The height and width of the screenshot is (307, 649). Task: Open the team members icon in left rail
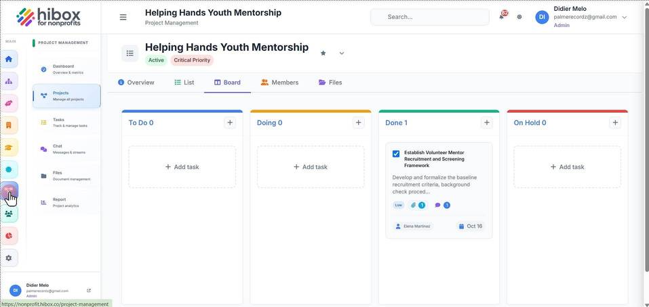9,213
